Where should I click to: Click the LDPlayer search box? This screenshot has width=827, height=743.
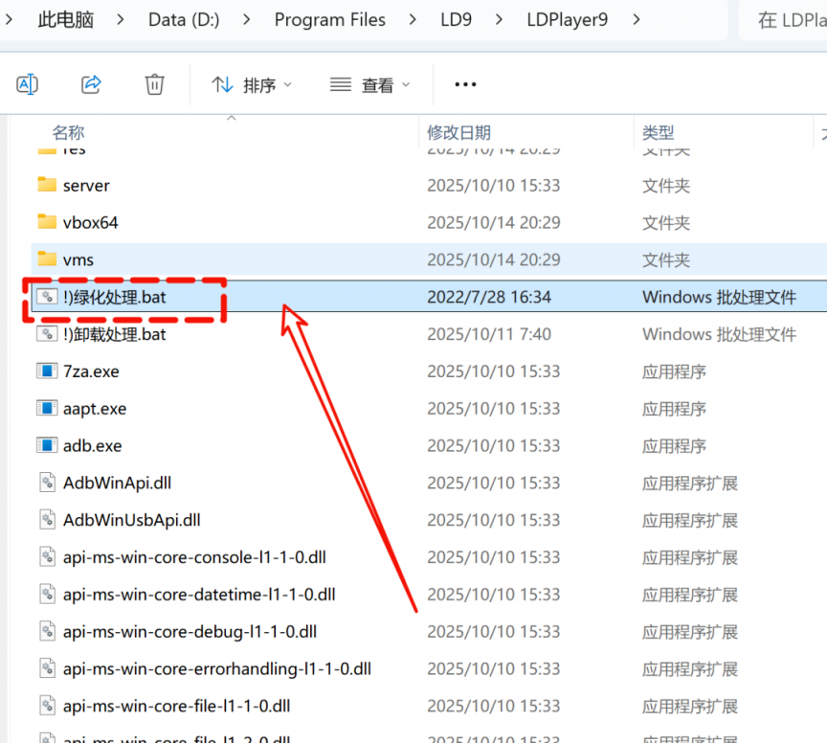coord(783,19)
